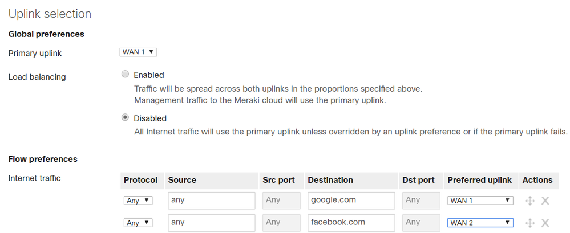570x233 pixels.
Task: Open Protocol dropdown for facebook.com rule
Action: pos(138,223)
